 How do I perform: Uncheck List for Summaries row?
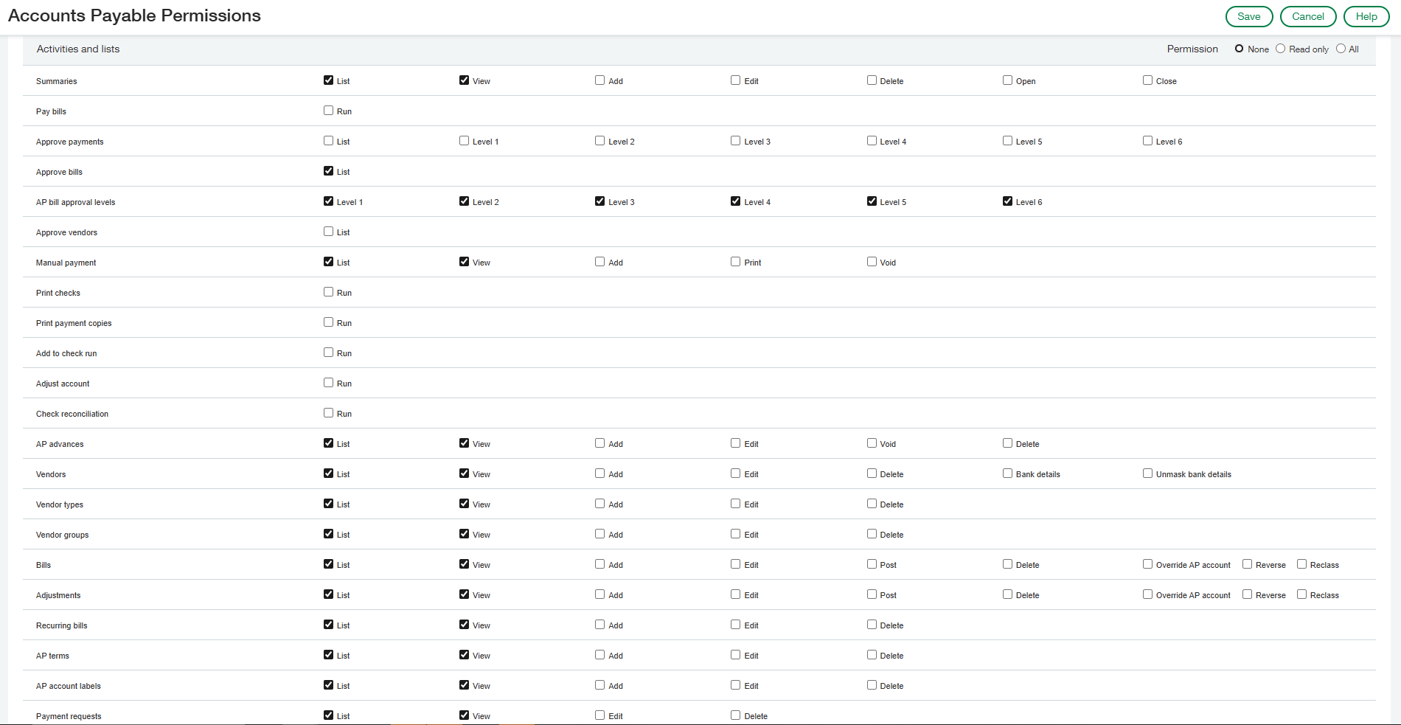point(329,80)
